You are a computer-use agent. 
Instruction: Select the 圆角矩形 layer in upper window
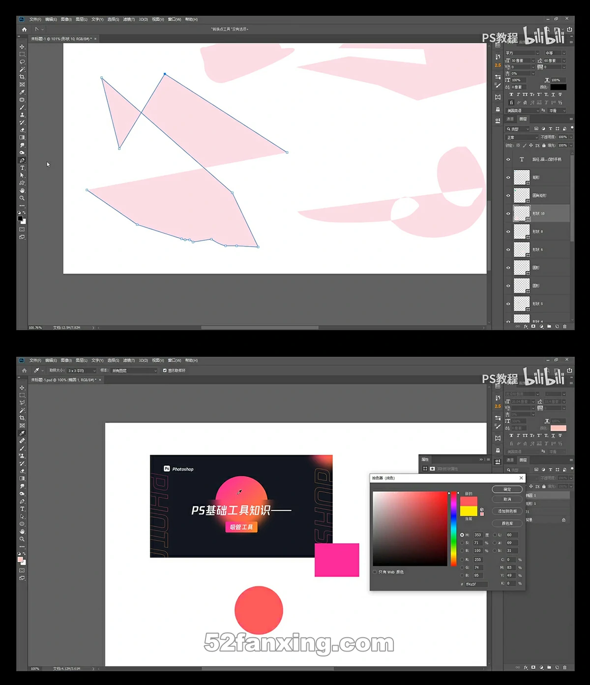click(537, 195)
